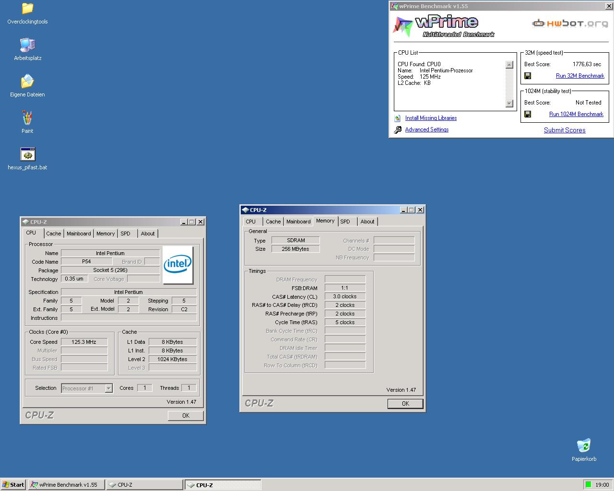
Task: Click the save icon next to 1024M benchmark
Action: click(528, 114)
